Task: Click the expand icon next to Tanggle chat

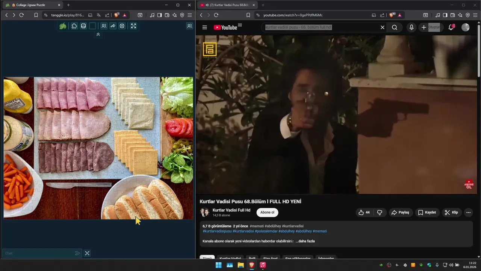Action: (x=87, y=253)
